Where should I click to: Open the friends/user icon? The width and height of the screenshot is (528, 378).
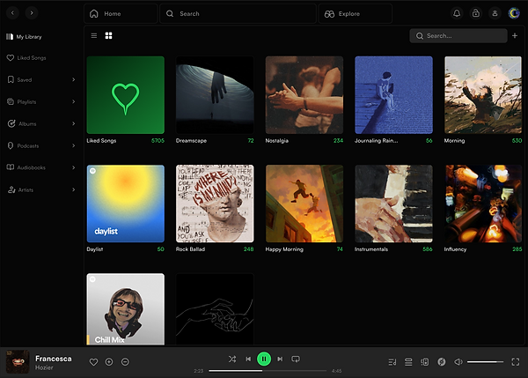(495, 13)
